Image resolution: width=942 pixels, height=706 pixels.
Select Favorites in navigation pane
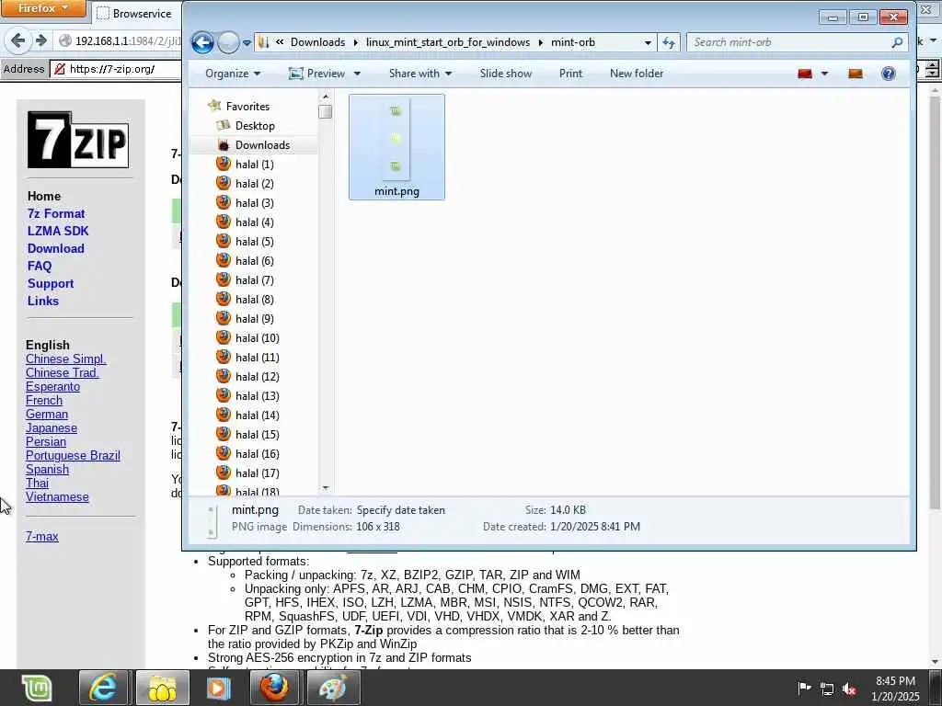click(x=247, y=107)
